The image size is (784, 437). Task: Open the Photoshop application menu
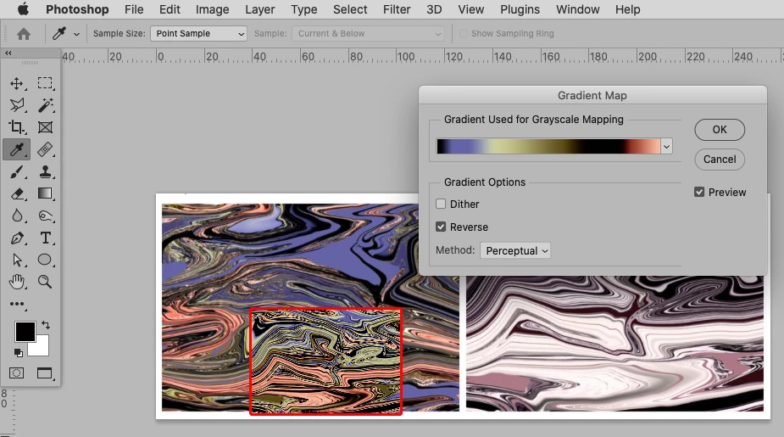click(x=77, y=9)
